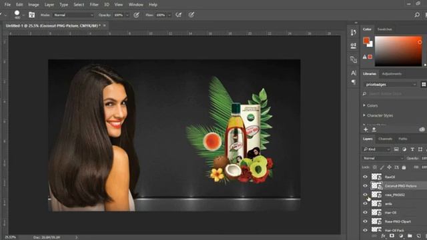This screenshot has height=240, width=427.
Task: Open the brush preset picker dropdown
Action: coord(23,15)
